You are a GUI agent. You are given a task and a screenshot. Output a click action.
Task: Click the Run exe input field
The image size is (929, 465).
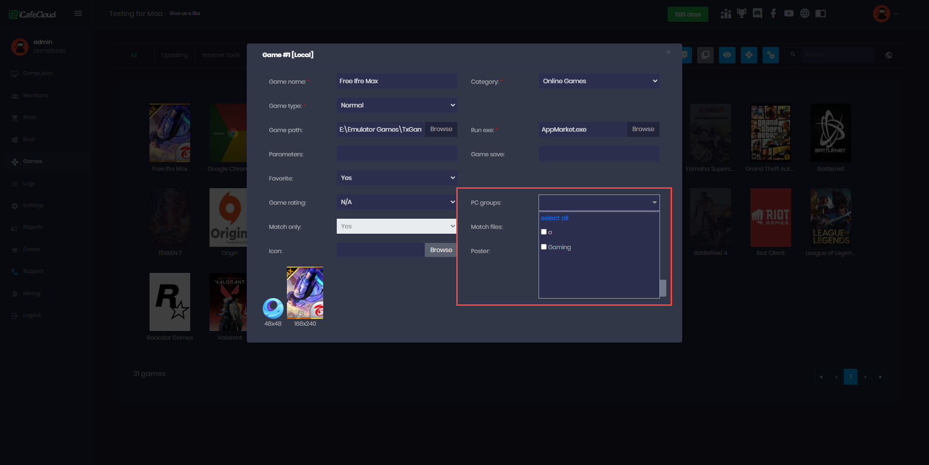[583, 129]
